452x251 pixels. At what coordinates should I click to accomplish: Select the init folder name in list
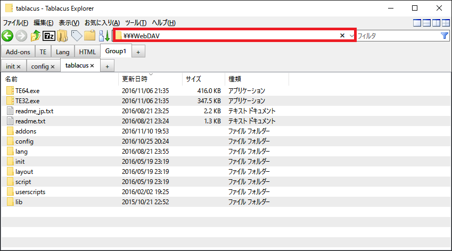[20, 162]
